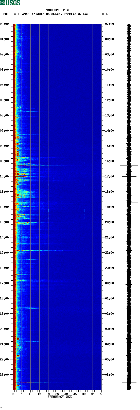Click the 25 Hz frequency tick label
140x410 pixels.
(57, 394)
